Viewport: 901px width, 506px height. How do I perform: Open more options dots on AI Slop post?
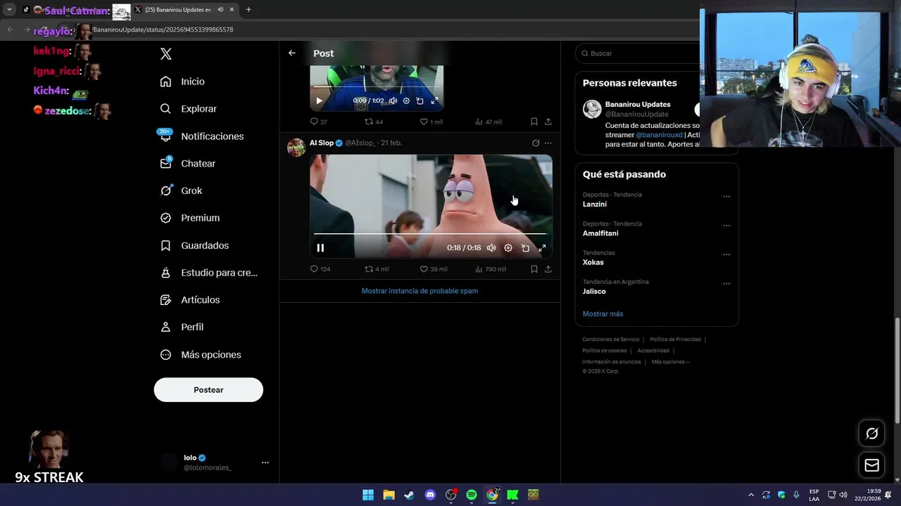coord(548,143)
